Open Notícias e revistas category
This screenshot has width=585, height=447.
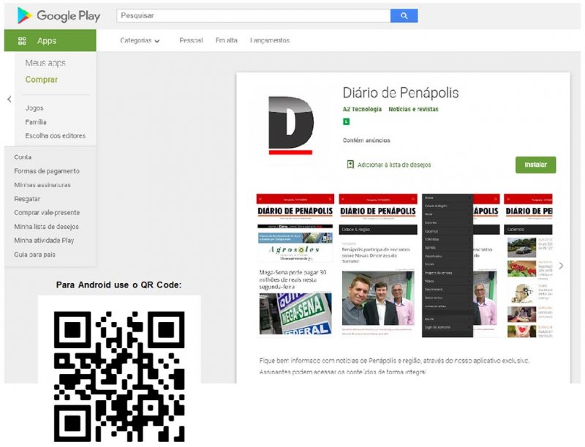(x=413, y=109)
